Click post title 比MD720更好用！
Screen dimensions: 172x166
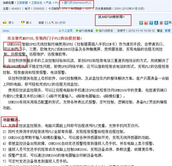click(x=111, y=17)
